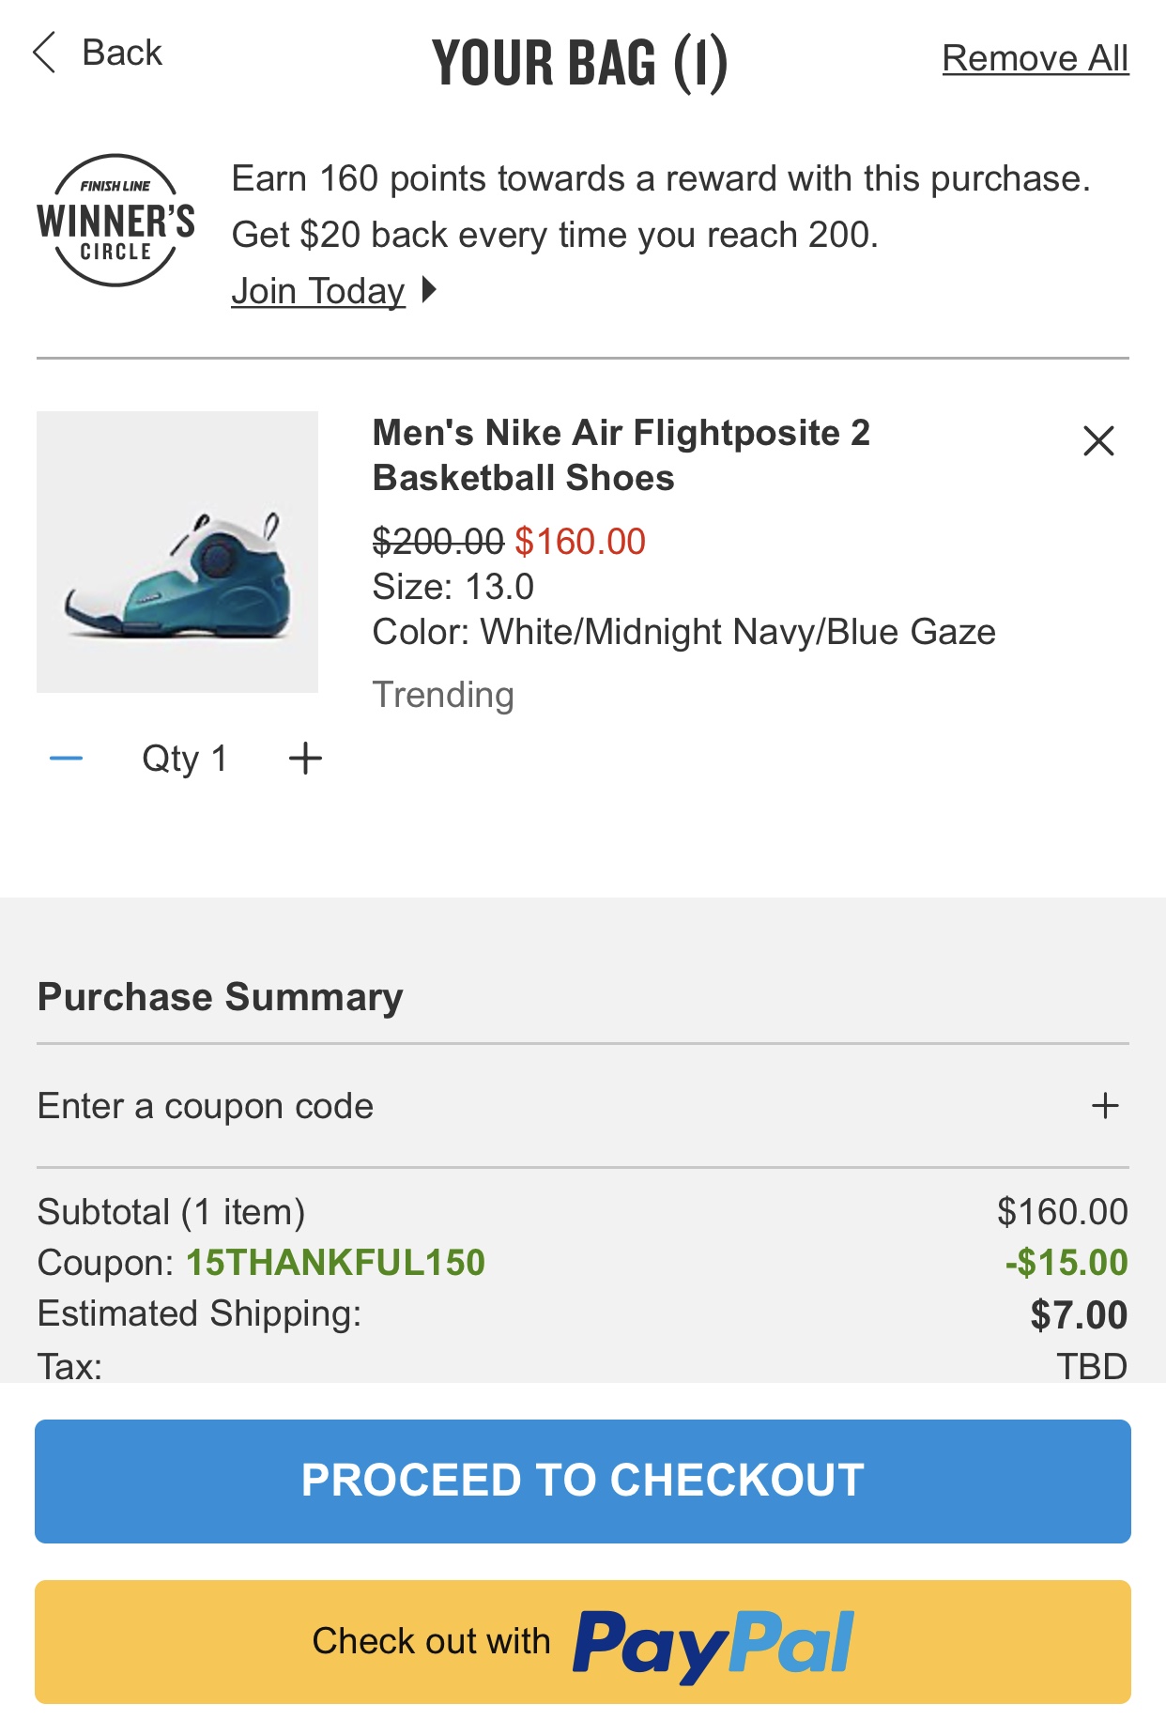Open the Men's Nike Air Flightposite 2 title
Screen dimensions: 1166x1735
point(621,455)
